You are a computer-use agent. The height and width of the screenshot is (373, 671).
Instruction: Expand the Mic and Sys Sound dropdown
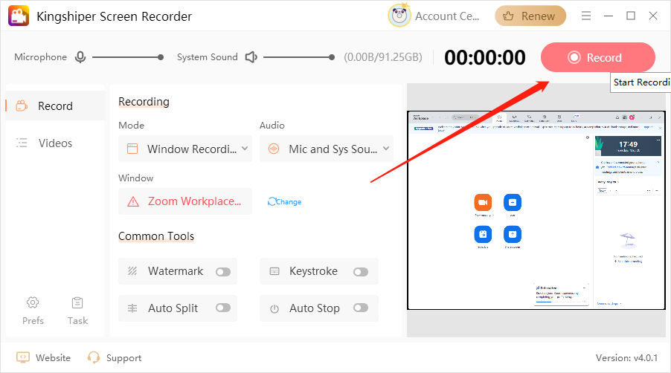click(327, 149)
